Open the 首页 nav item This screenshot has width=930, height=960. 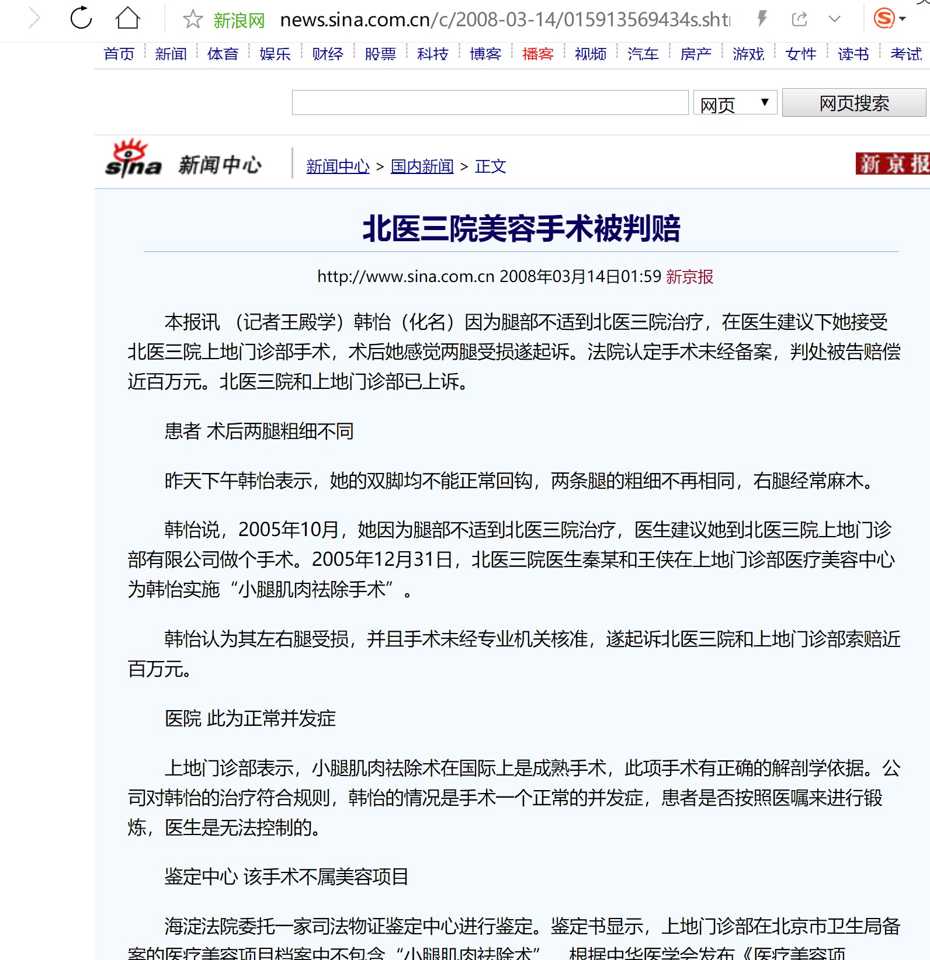[119, 54]
